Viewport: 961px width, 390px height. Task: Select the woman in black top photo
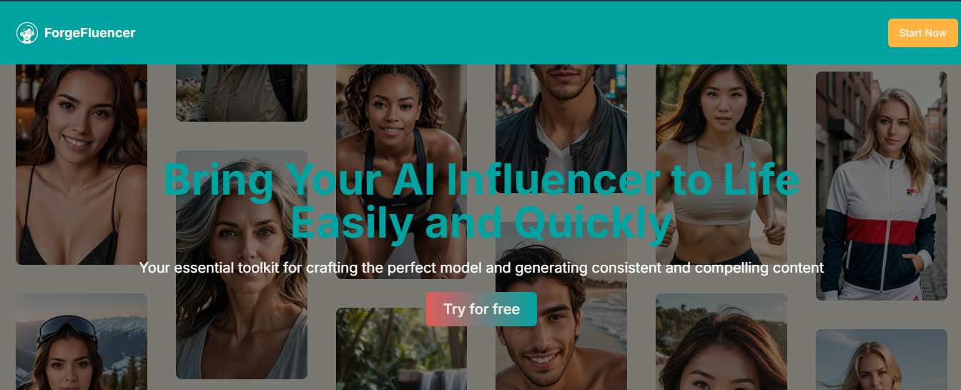pyautogui.click(x=82, y=165)
